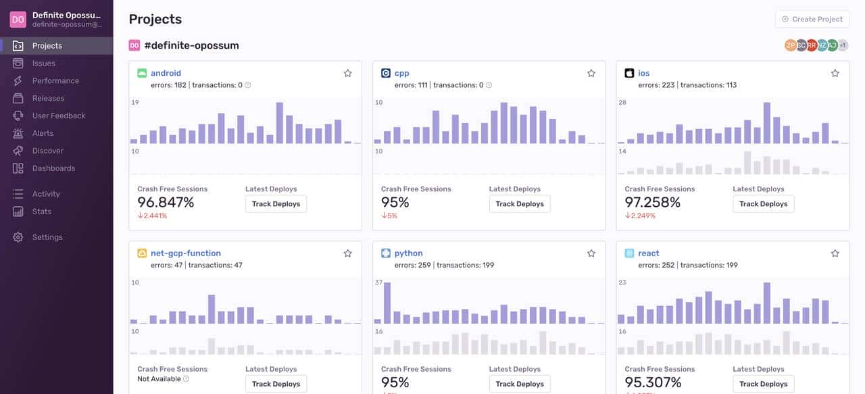Click Track Deploys in the ios card
865x394 pixels.
tap(763, 204)
